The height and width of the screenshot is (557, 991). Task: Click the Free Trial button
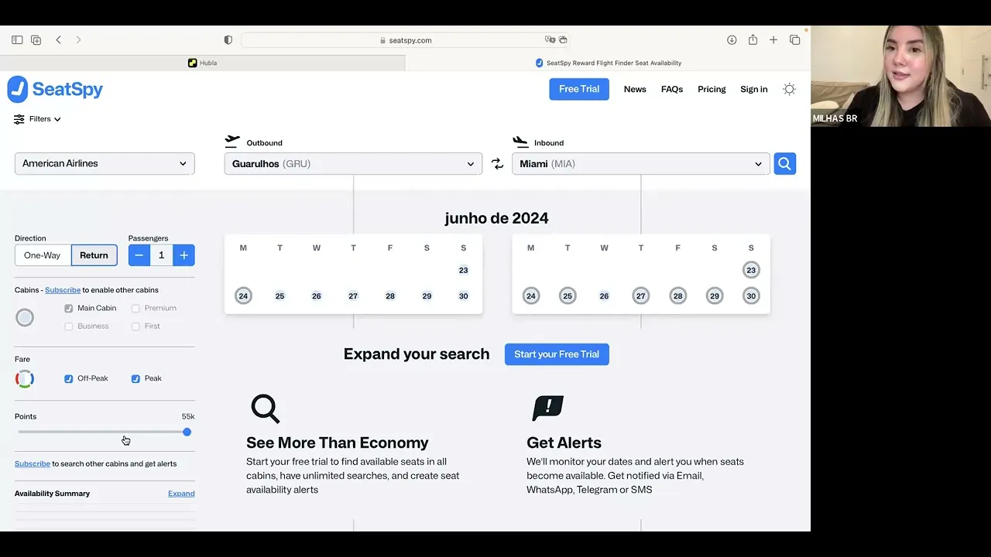[579, 89]
